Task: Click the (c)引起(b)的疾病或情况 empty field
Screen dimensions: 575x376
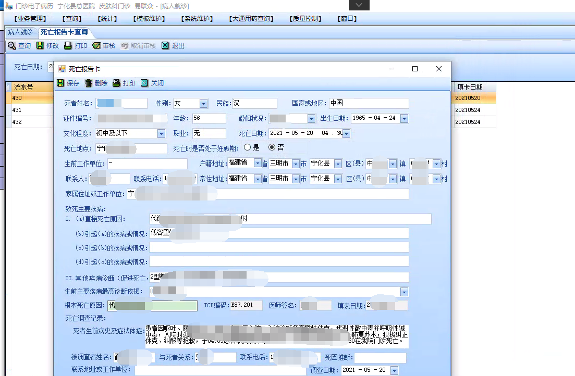Action: (x=279, y=247)
